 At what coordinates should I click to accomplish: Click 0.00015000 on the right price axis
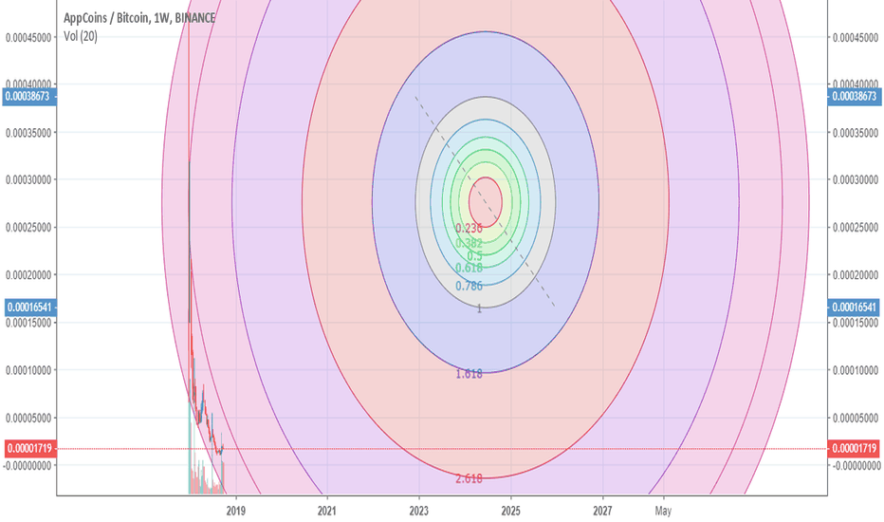click(856, 324)
